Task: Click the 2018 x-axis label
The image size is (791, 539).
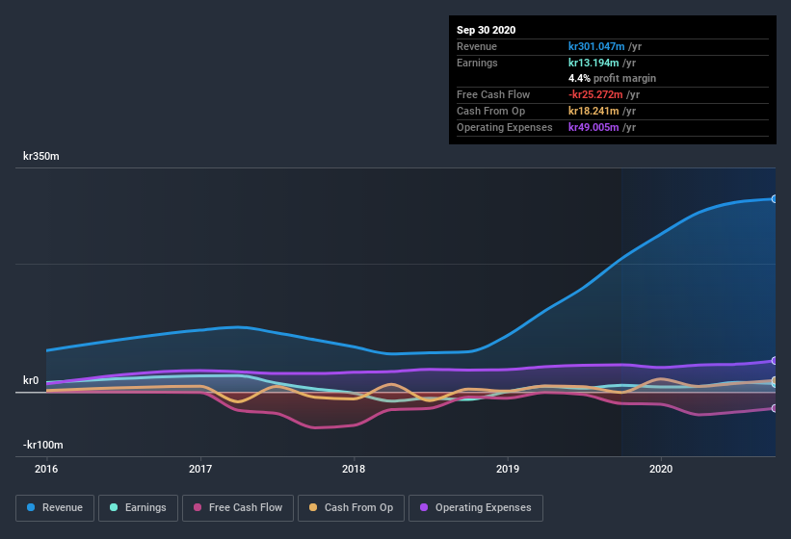Action: (x=354, y=469)
